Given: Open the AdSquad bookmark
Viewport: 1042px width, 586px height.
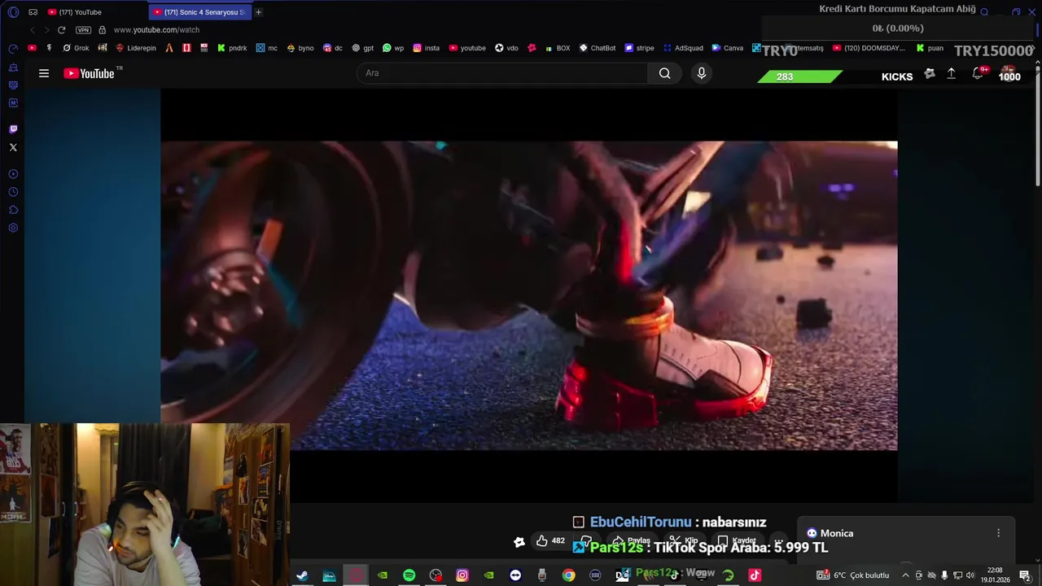Looking at the screenshot, I should (683, 48).
